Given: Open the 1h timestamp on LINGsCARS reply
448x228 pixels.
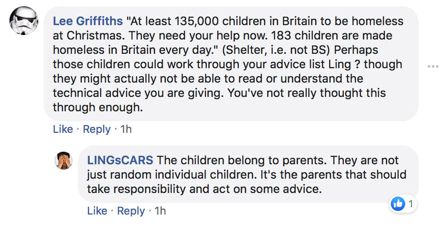Looking at the screenshot, I should pos(160,211).
